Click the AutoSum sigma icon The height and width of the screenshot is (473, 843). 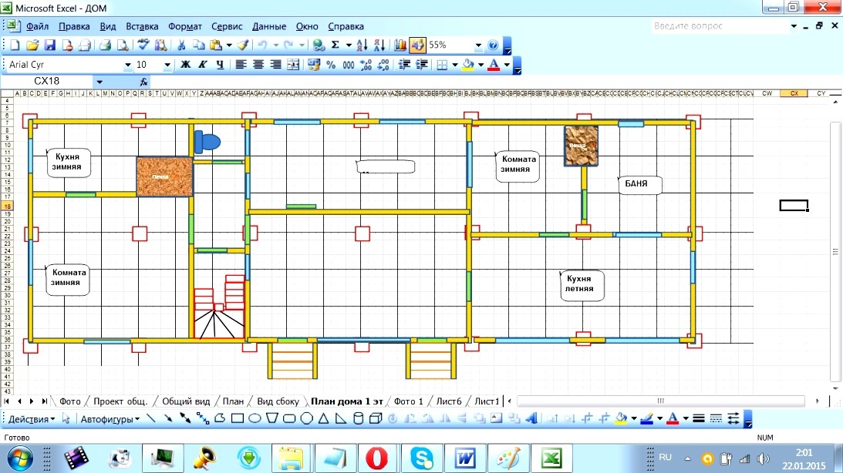[x=336, y=45]
